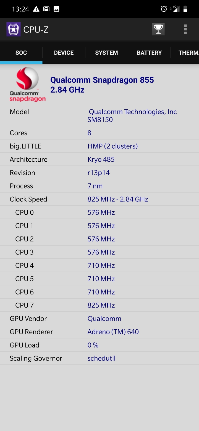Tap the battery status icon
Screen dimensions: 199x431
click(185, 9)
